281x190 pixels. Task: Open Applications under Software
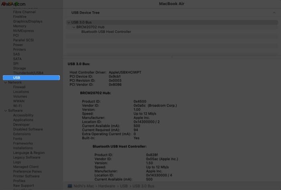tap(23, 120)
